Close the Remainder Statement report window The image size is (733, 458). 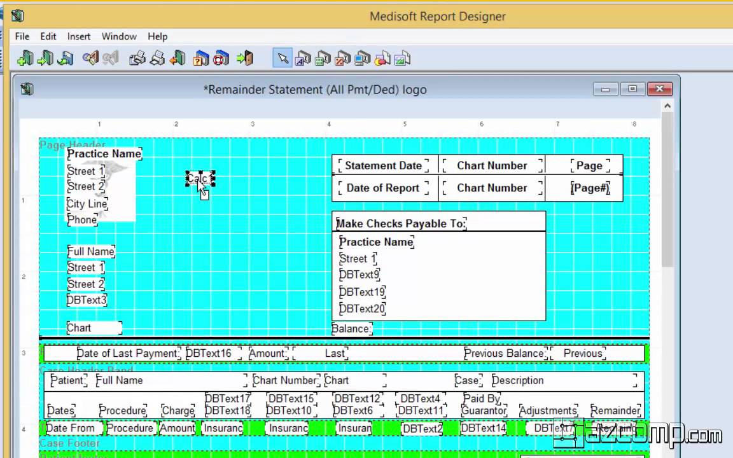pos(660,89)
